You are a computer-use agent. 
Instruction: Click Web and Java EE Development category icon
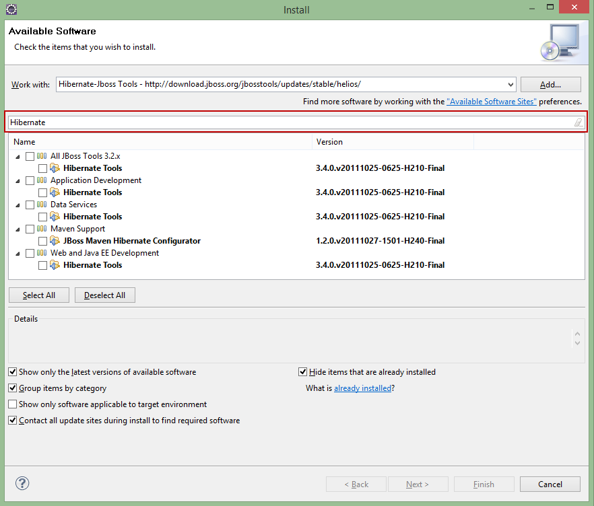point(42,253)
